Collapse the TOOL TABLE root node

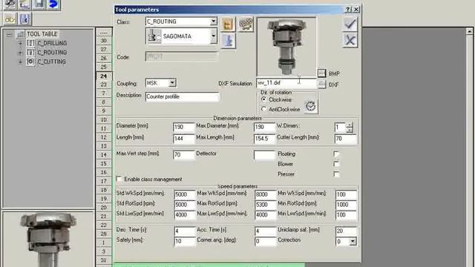coord(9,34)
